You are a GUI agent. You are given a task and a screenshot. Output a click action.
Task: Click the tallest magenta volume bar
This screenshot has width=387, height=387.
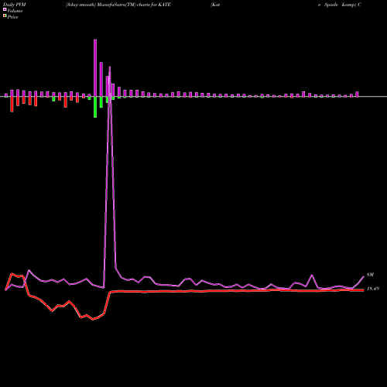pyautogui.click(x=95, y=68)
